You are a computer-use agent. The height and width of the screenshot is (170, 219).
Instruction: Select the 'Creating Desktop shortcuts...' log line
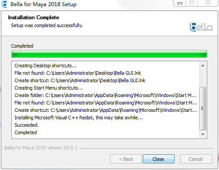45,66
